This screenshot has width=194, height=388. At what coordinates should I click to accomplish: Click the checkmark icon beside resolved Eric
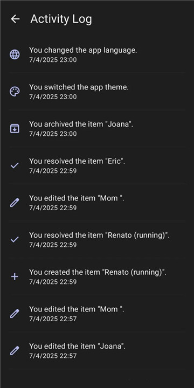[15, 165]
